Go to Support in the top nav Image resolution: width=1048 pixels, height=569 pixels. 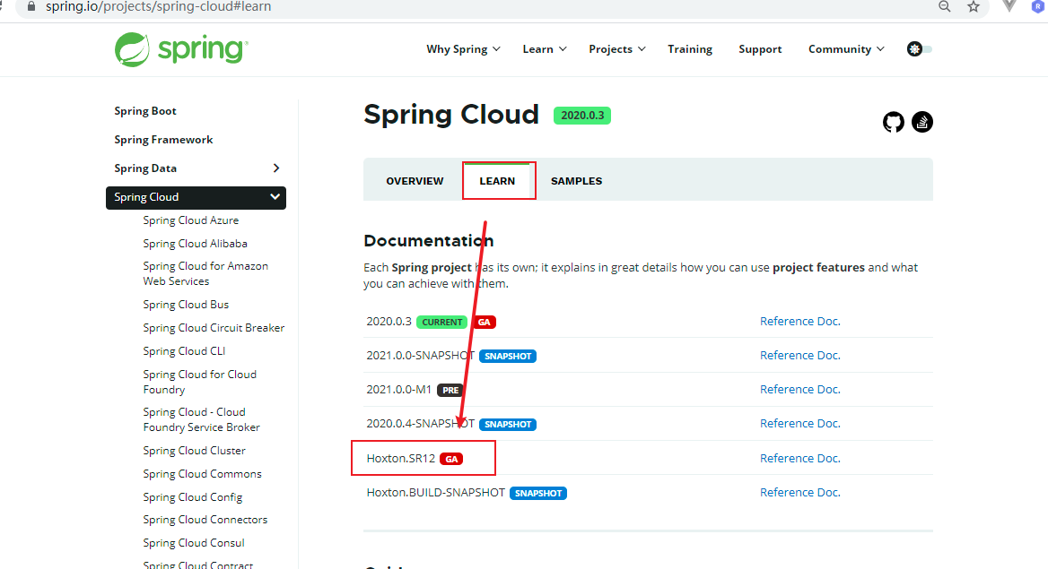[760, 49]
